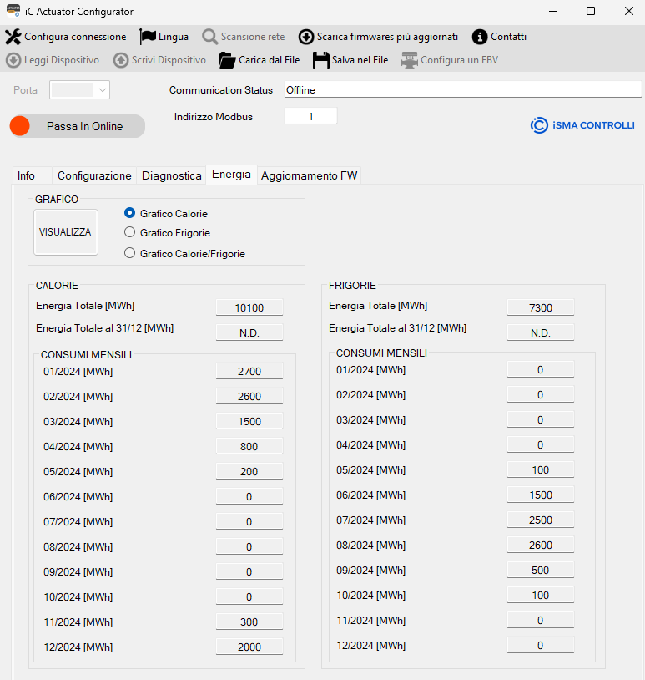The width and height of the screenshot is (645, 680).
Task: Click the app icon in title bar
Action: click(13, 11)
